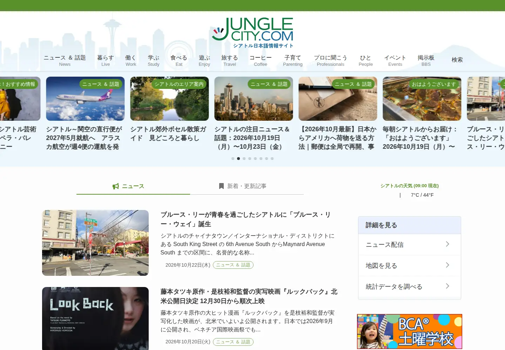Select the megaphone icon on ニュース tab

[x=116, y=186]
